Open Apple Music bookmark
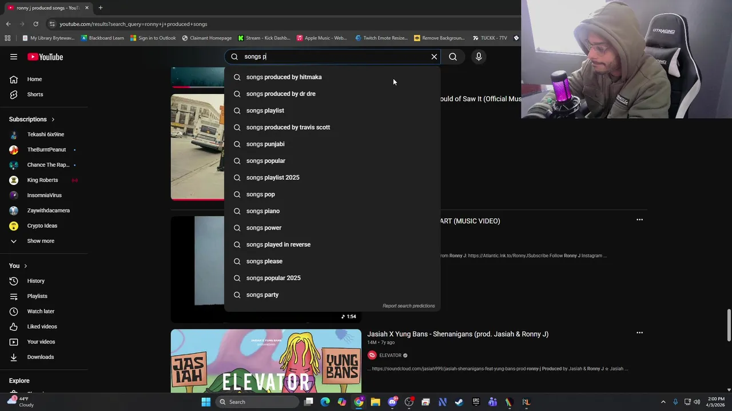Viewport: 732px width, 411px height. [321, 38]
